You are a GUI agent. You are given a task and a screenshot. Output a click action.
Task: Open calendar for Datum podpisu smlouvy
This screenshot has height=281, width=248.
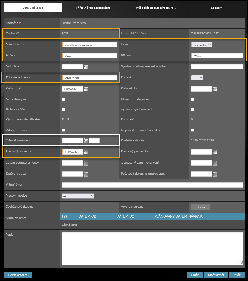pos(86,163)
